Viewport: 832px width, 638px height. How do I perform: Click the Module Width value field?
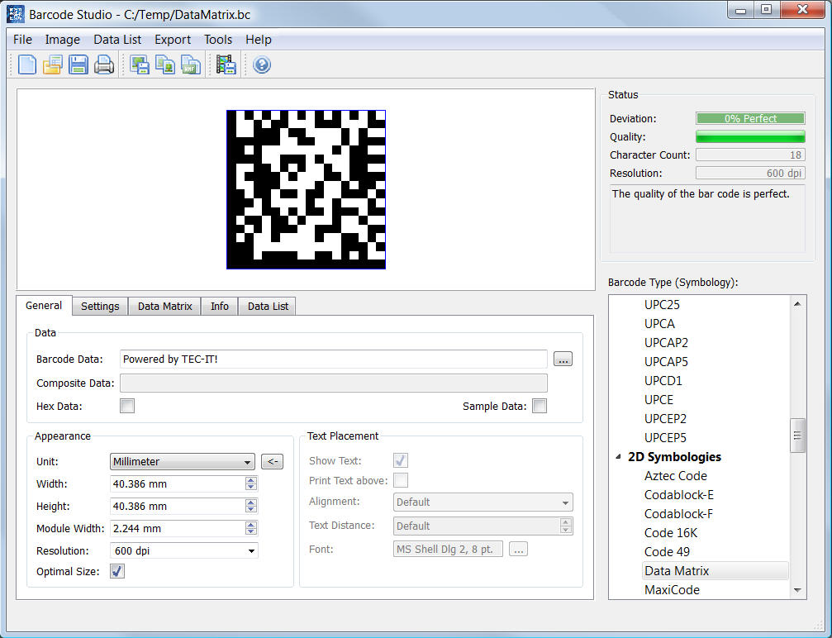(x=178, y=529)
